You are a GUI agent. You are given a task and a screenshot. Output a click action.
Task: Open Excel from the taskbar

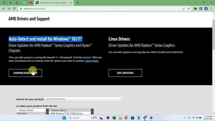pos(114,118)
